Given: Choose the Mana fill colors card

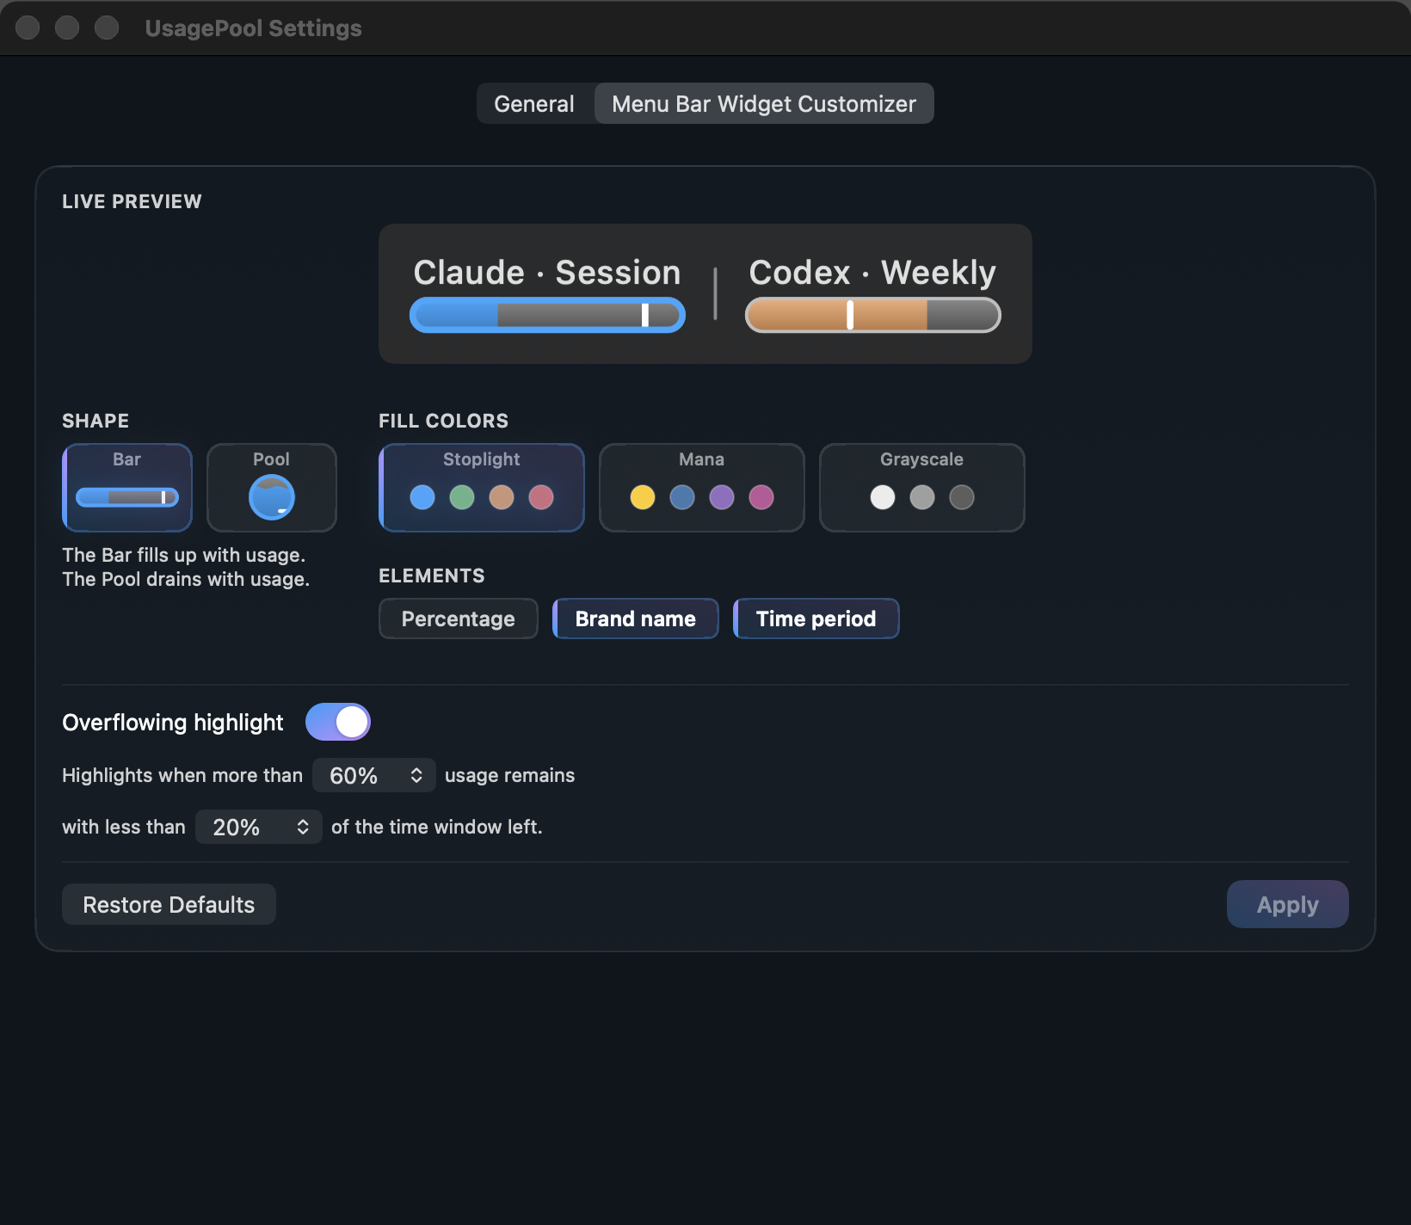Looking at the screenshot, I should coord(702,488).
